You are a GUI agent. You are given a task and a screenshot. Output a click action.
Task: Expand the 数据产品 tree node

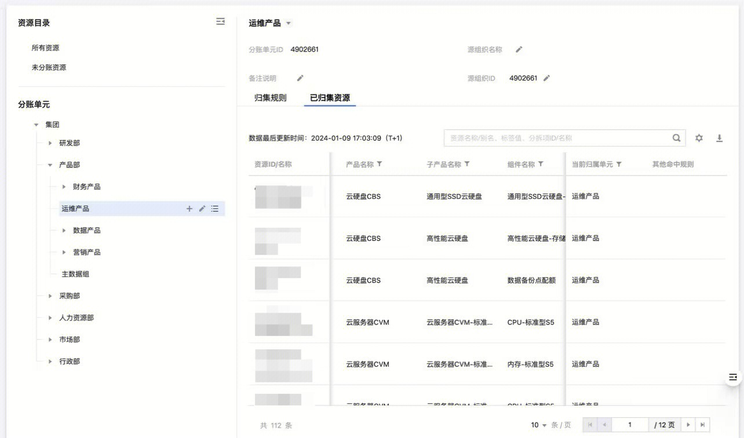(64, 231)
